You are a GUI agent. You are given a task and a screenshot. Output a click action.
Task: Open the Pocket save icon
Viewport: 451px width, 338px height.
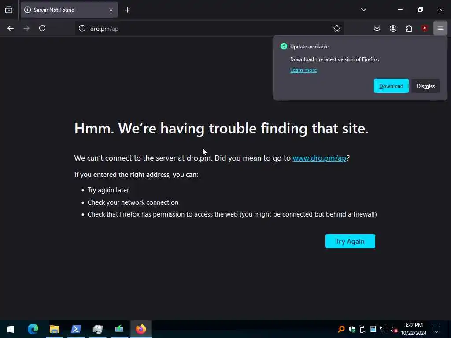click(377, 28)
